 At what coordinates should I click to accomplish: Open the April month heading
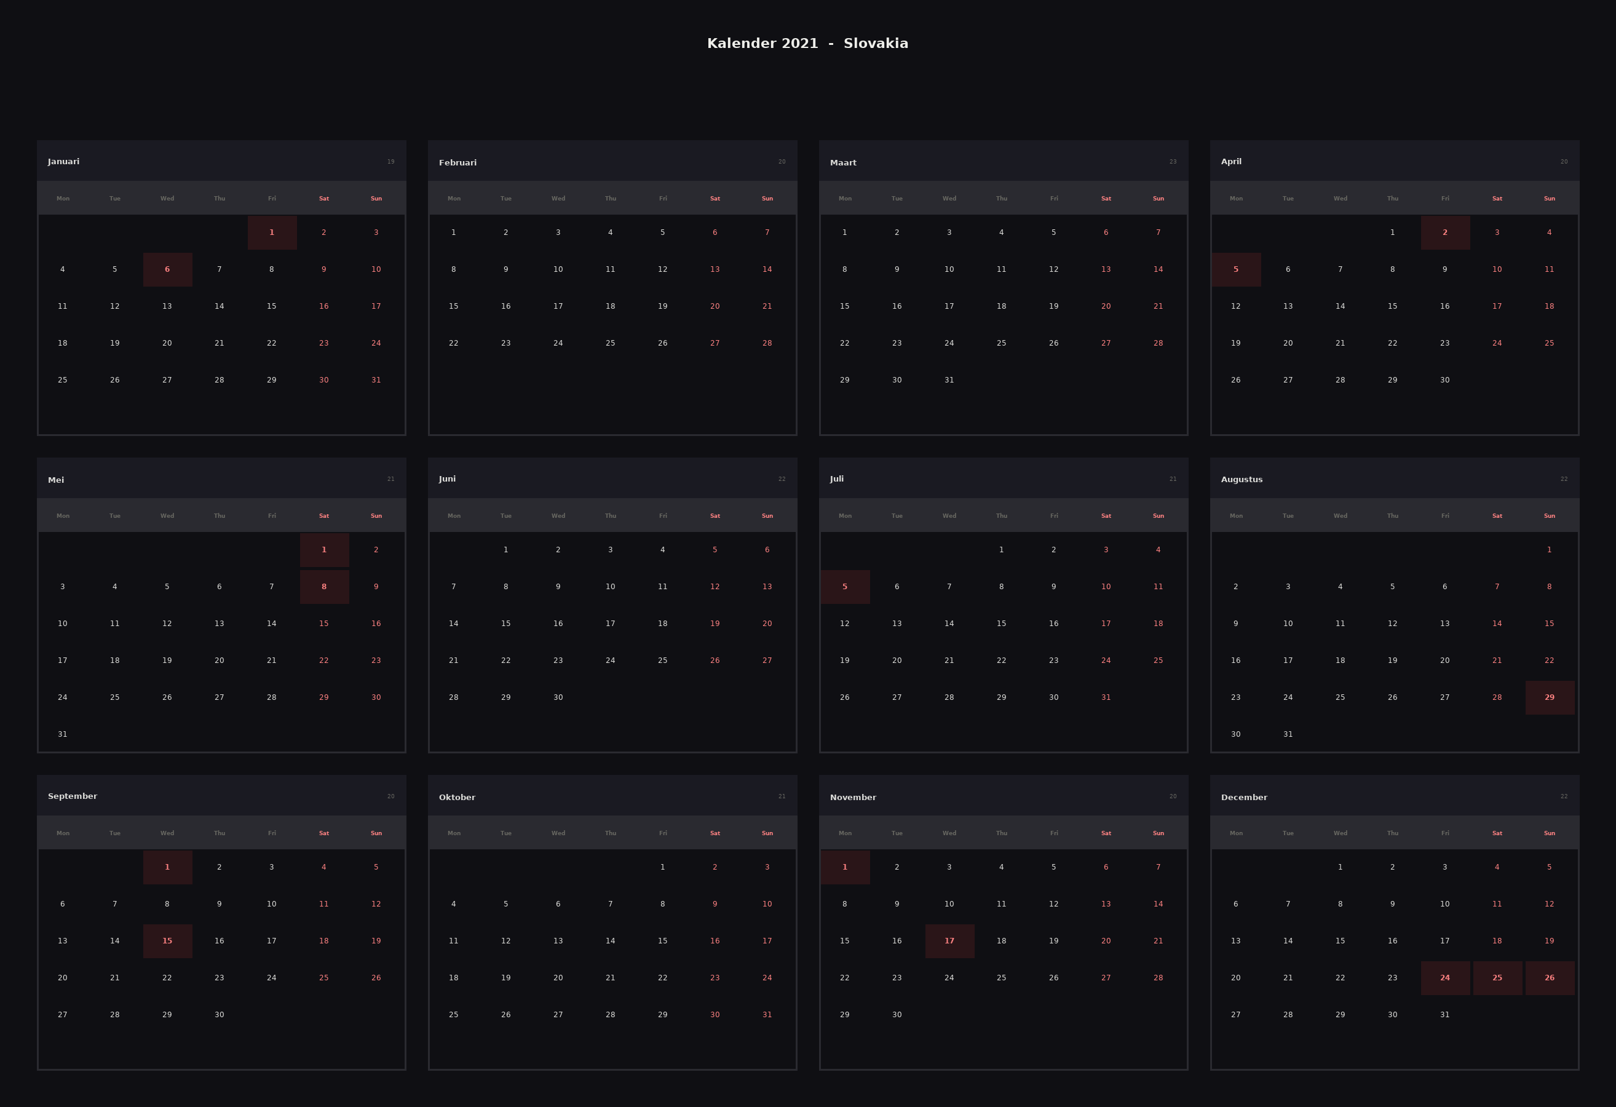(x=1231, y=161)
